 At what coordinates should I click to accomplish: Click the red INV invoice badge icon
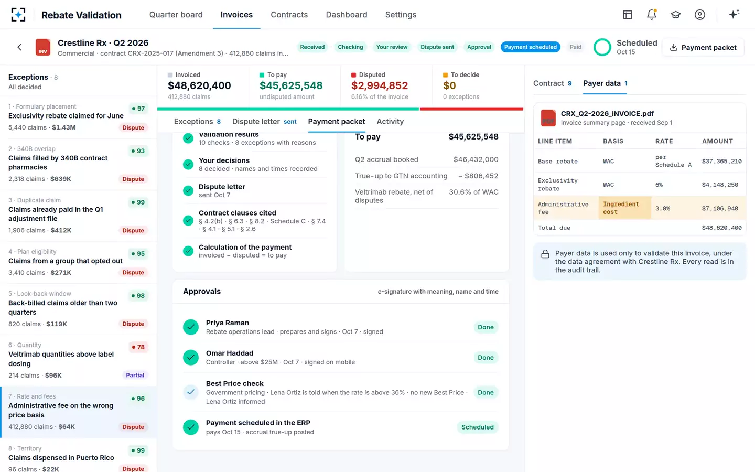[x=43, y=47]
